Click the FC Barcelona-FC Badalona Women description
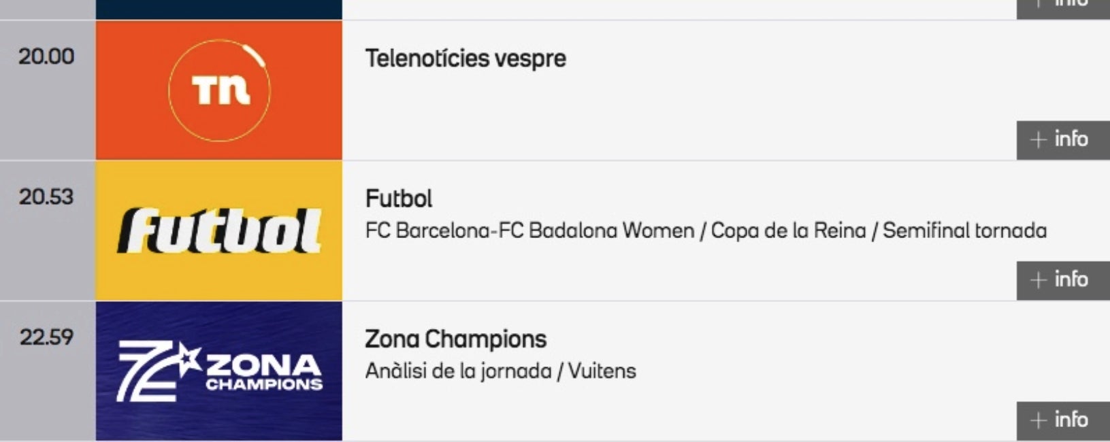The width and height of the screenshot is (1110, 442). 706,231
